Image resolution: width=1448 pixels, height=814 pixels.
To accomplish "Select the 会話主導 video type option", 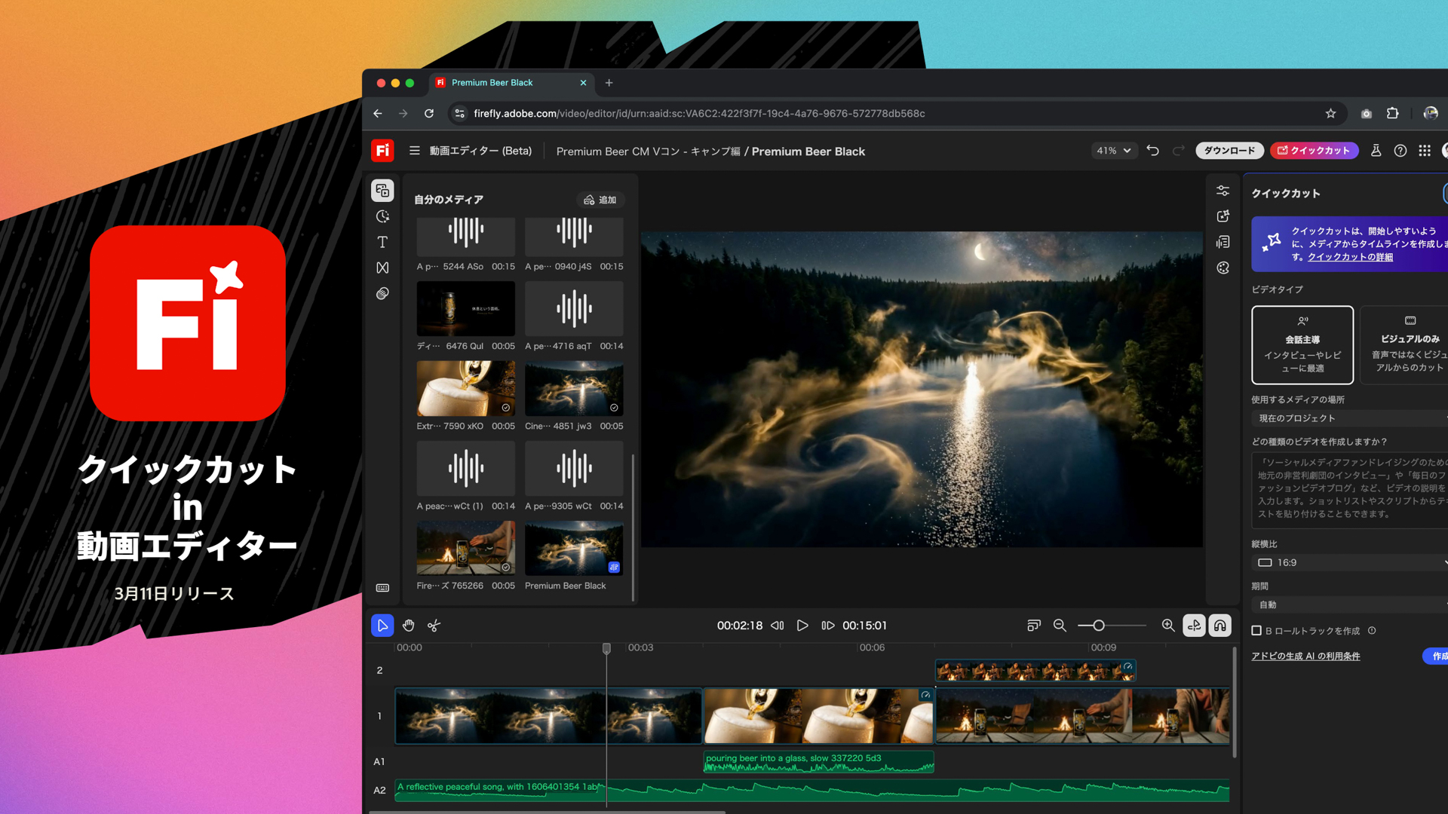I will [x=1302, y=345].
